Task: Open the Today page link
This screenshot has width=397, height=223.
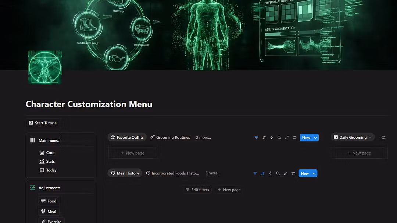Action: click(51, 170)
